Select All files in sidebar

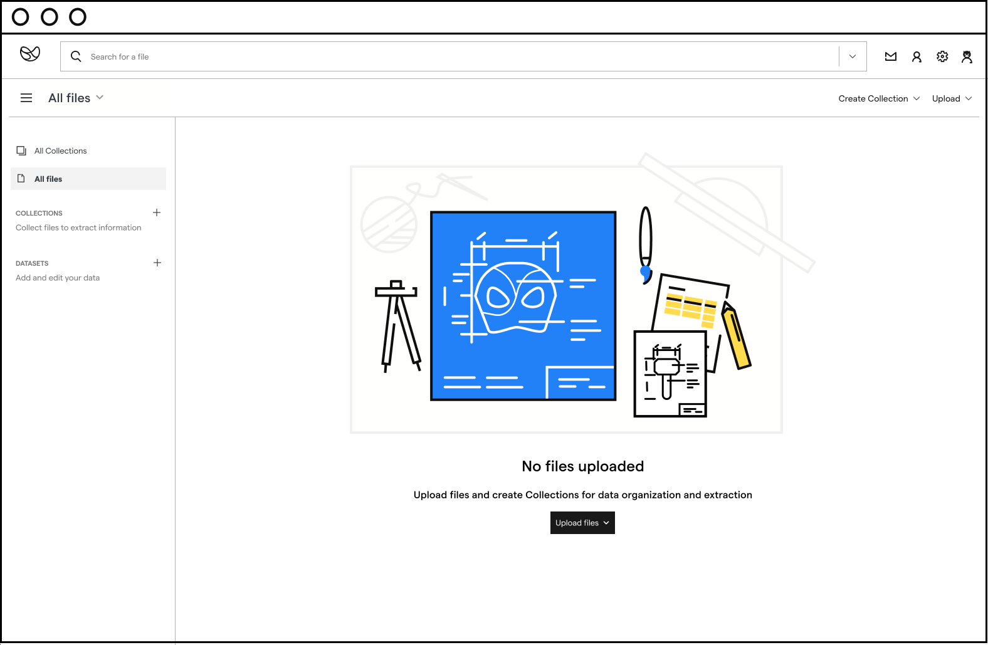coord(88,179)
